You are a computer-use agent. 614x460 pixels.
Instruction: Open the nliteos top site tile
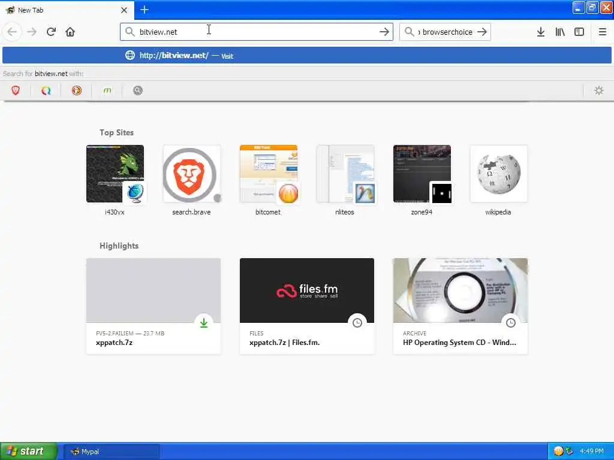(345, 174)
